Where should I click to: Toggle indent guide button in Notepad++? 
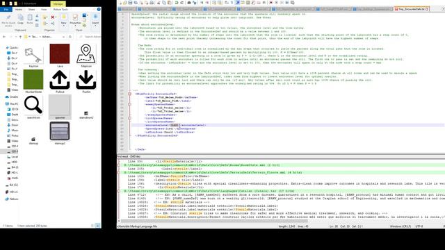(237, 3)
